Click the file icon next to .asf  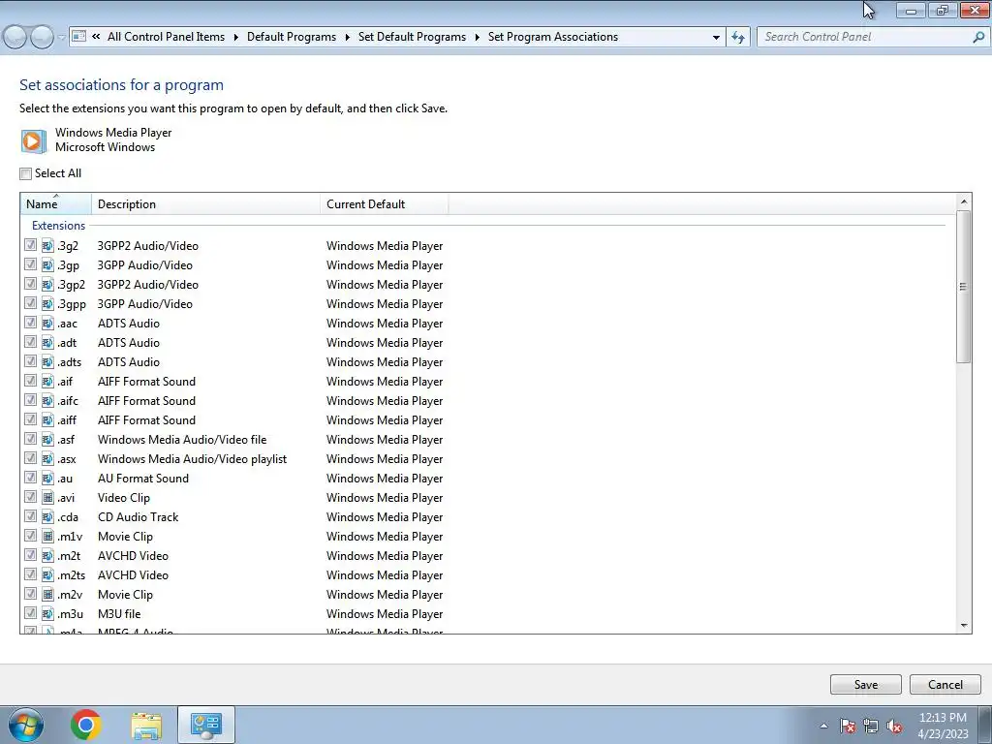47,440
